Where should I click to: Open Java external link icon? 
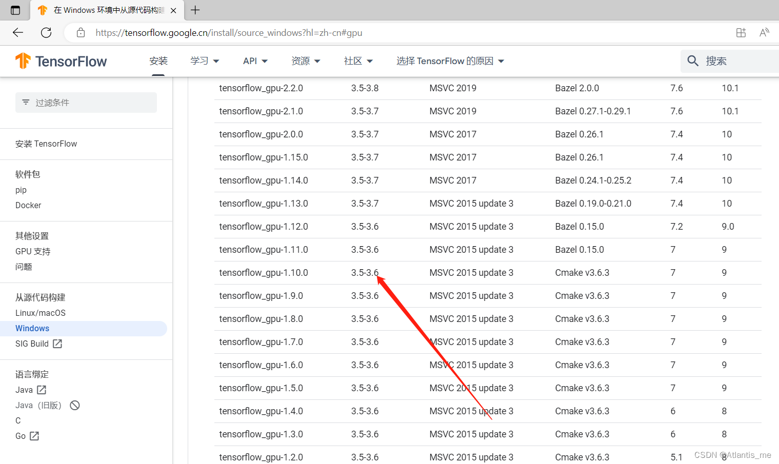click(x=42, y=390)
